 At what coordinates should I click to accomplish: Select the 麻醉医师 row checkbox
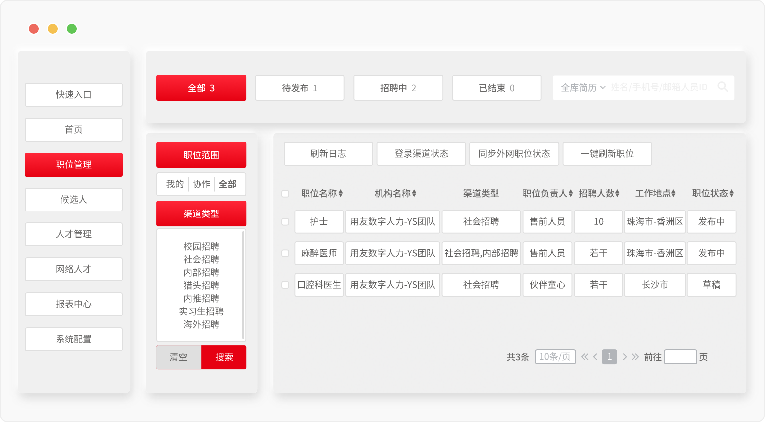point(285,253)
